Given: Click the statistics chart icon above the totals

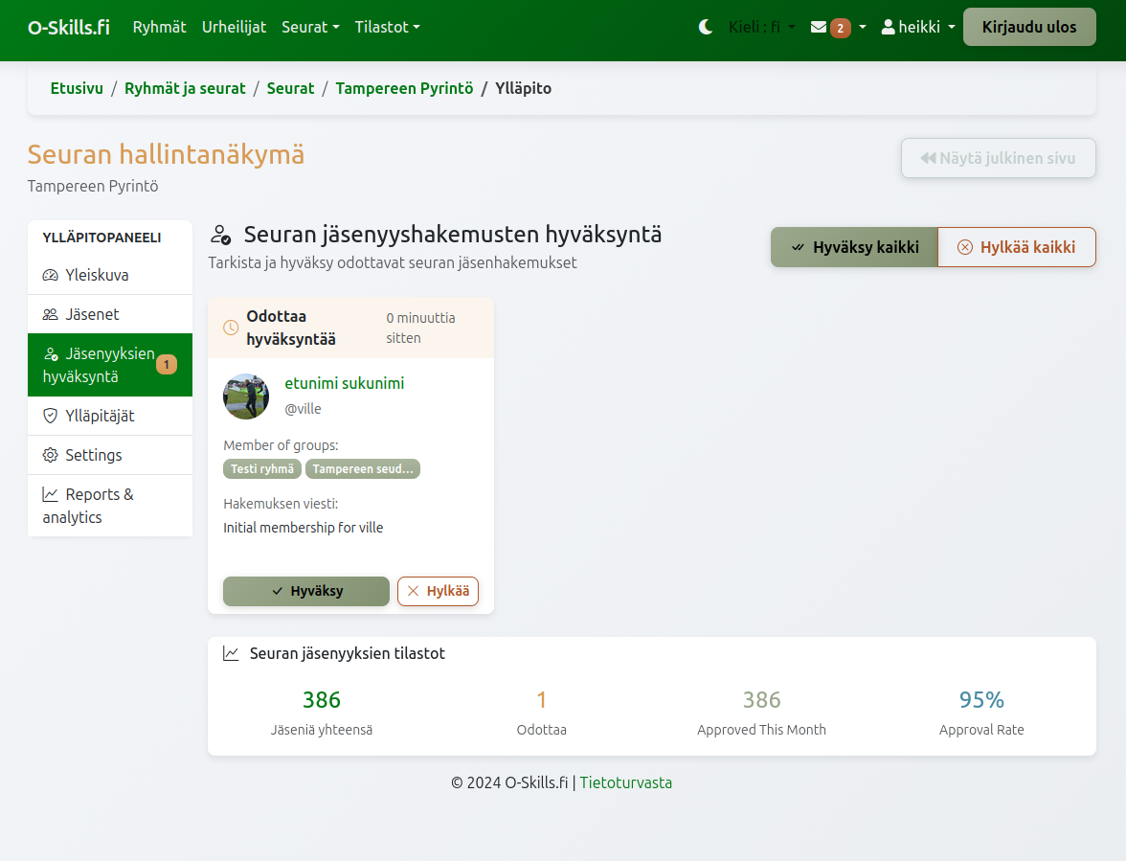Looking at the screenshot, I should [x=229, y=652].
